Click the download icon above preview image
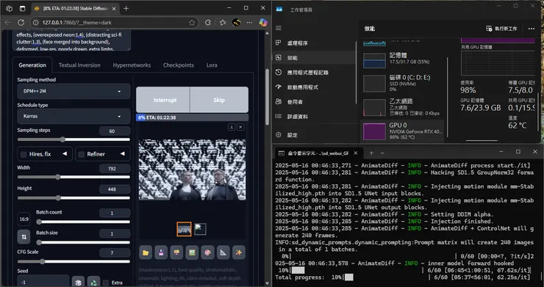The width and height of the screenshot is (544, 287). coord(232,127)
